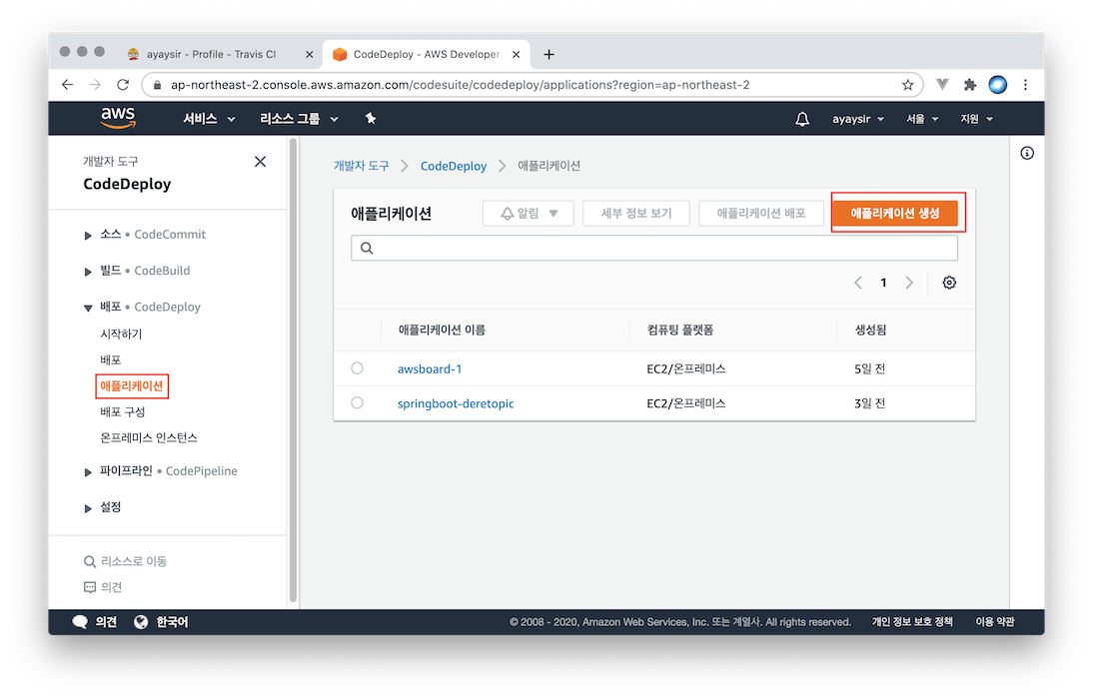The height and width of the screenshot is (699, 1093).
Task: Open the info panel icon
Action: [x=1027, y=153]
